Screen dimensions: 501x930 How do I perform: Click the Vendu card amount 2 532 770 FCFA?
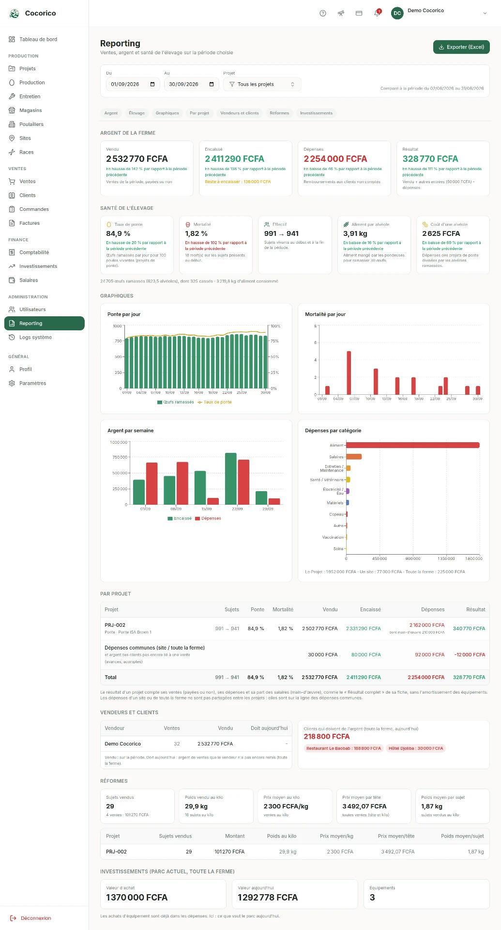pyautogui.click(x=137, y=159)
